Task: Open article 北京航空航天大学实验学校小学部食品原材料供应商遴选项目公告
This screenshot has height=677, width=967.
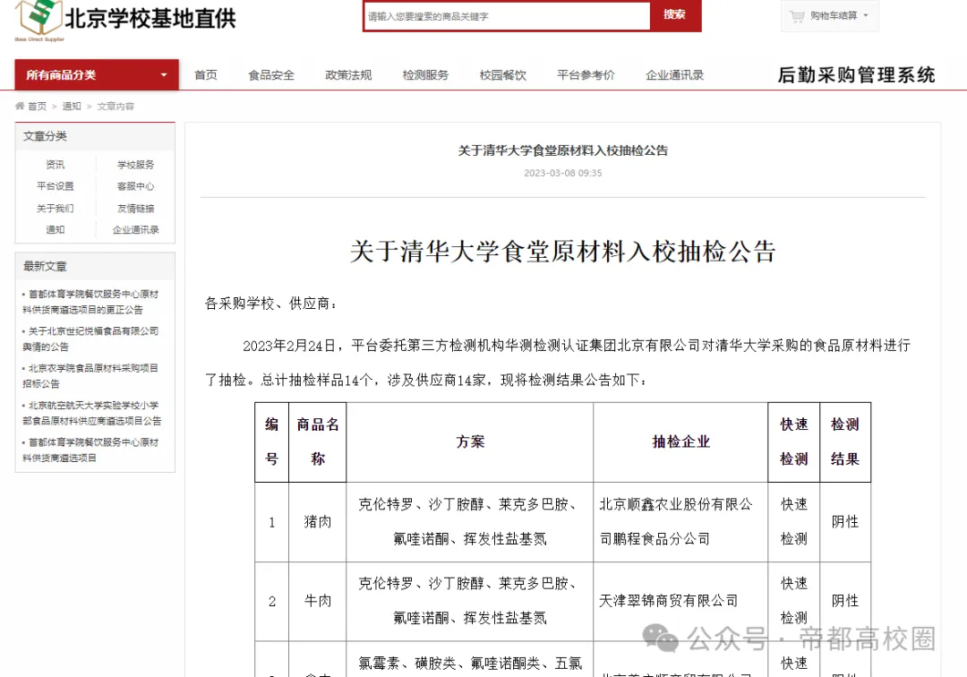Action: 92,413
